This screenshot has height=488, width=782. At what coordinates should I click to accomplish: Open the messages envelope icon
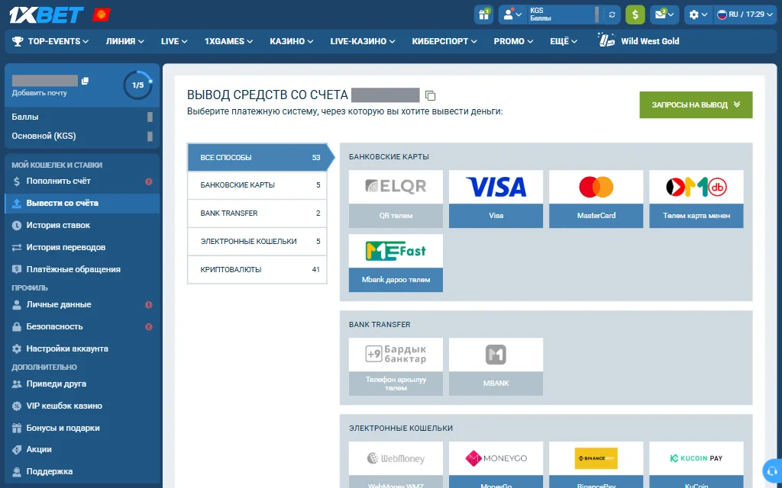pos(664,14)
